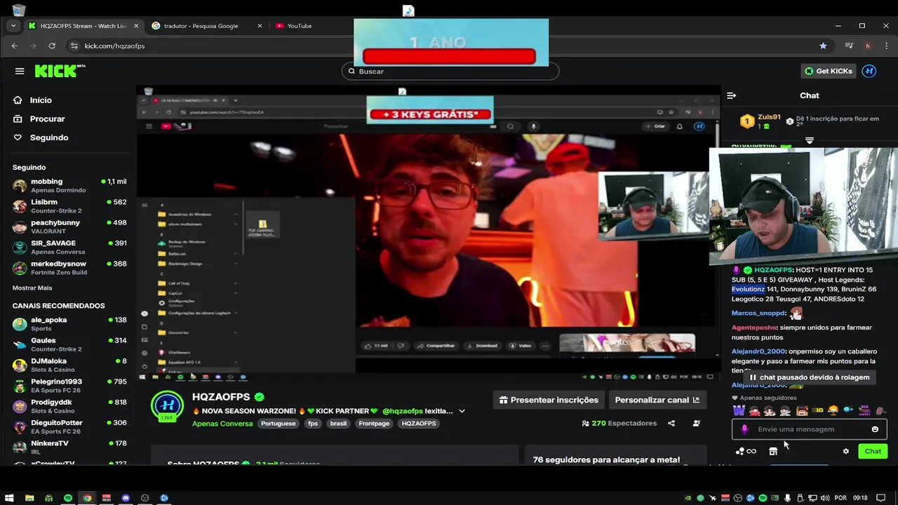Open chat settings gear icon
Image resolution: width=898 pixels, height=505 pixels.
(846, 451)
